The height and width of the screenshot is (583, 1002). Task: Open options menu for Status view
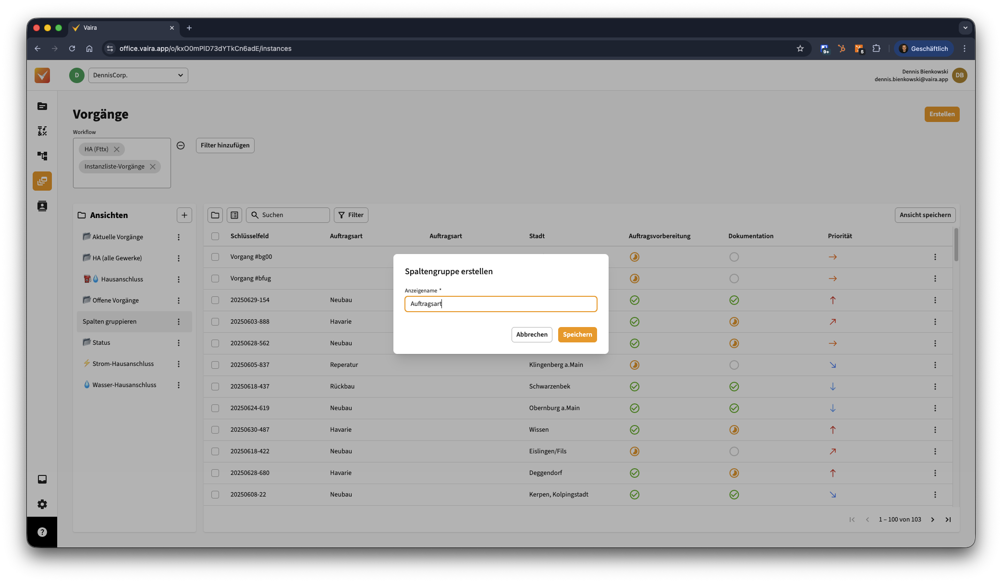pyautogui.click(x=179, y=343)
